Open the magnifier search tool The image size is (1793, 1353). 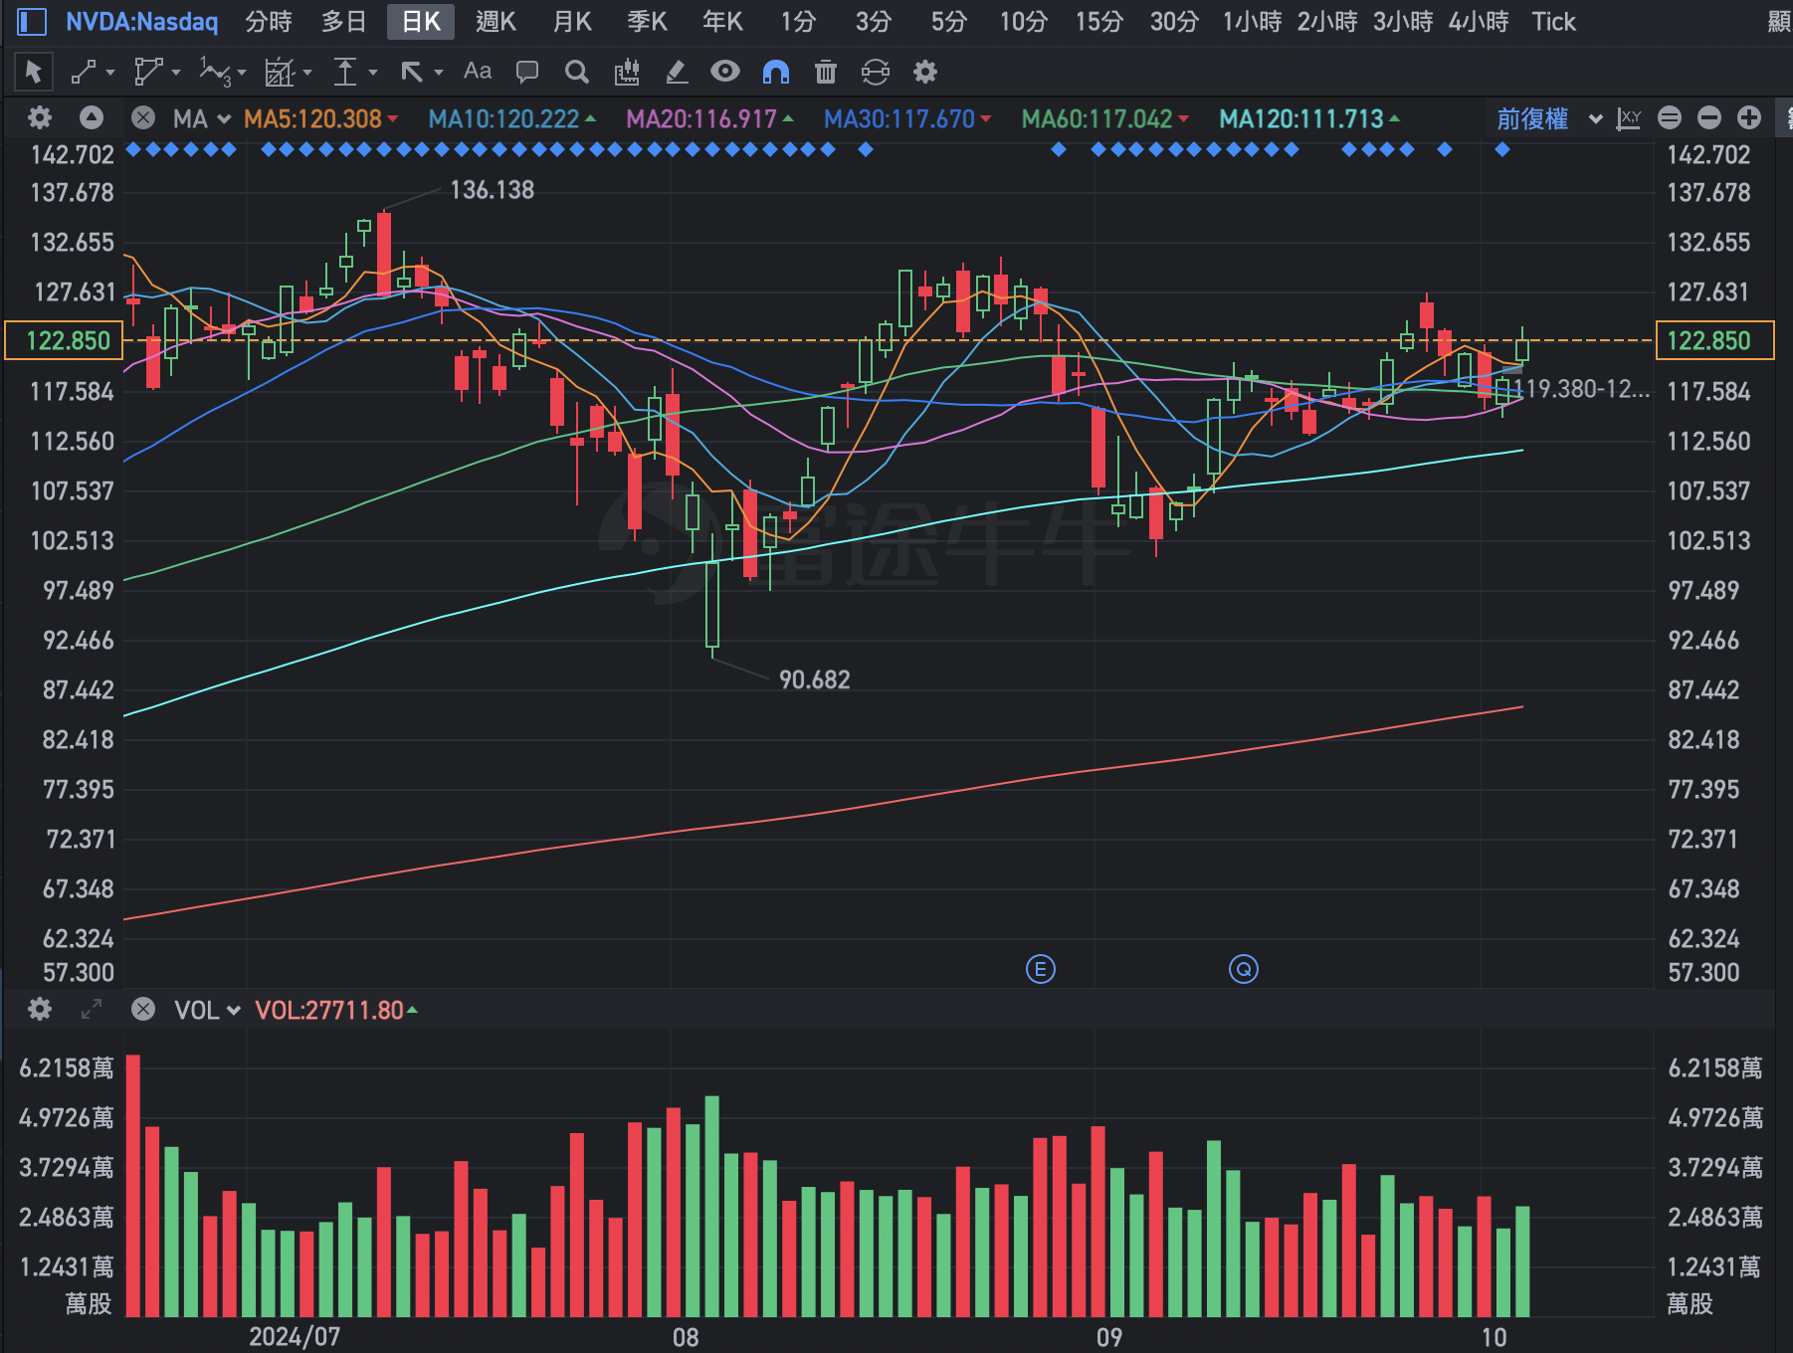(x=576, y=72)
